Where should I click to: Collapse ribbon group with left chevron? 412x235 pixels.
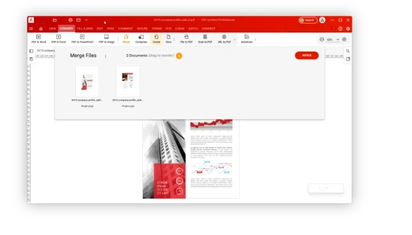(235, 39)
